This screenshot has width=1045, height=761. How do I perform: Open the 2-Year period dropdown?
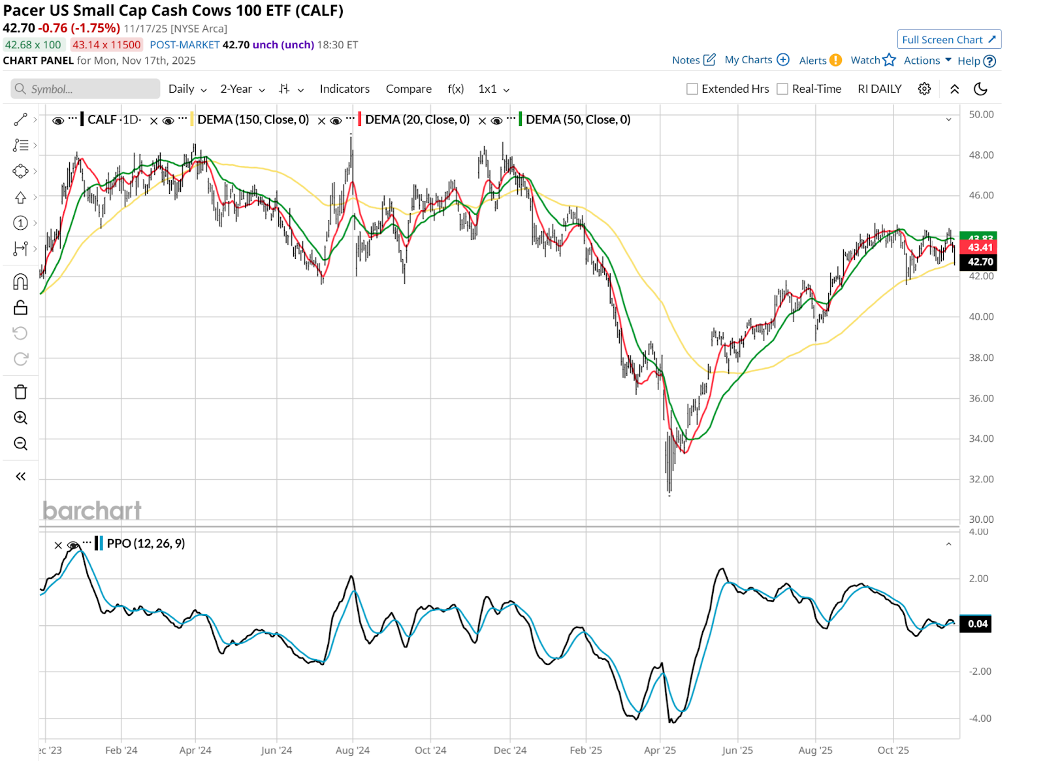pyautogui.click(x=242, y=89)
